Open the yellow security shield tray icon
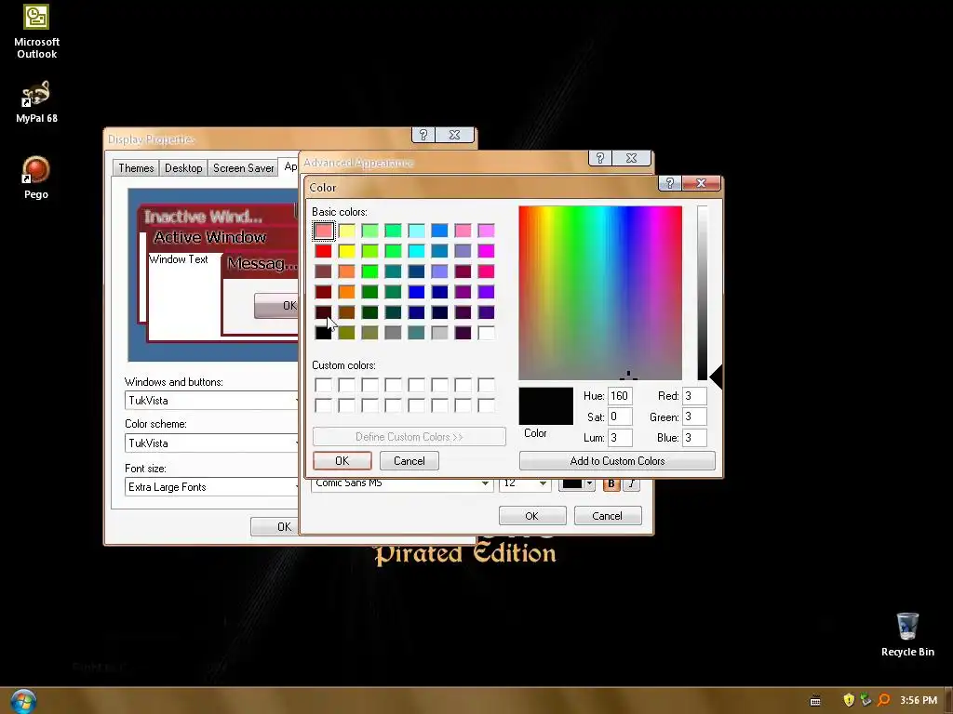Image resolution: width=953 pixels, height=714 pixels. pos(849,700)
